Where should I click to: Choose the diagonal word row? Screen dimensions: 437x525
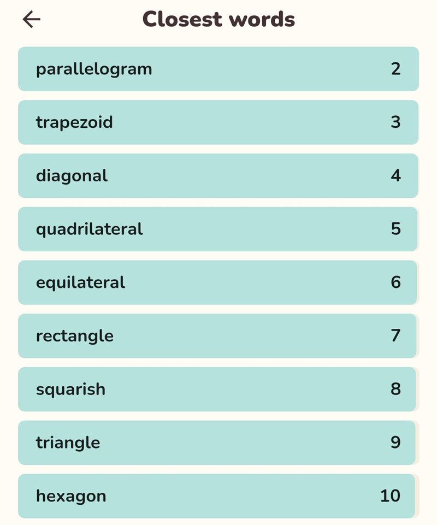[218, 176]
